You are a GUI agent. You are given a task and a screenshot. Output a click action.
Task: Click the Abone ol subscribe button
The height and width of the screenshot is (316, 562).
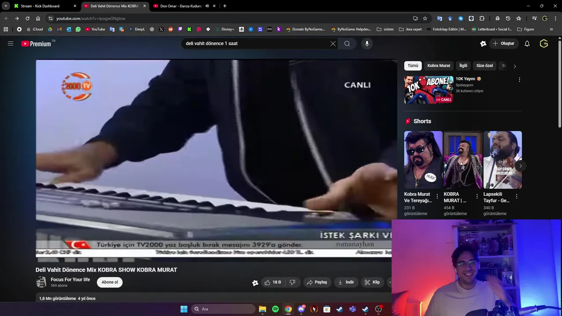coord(110,282)
